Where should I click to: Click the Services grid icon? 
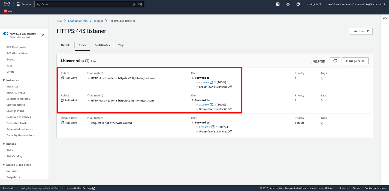click(19, 4)
